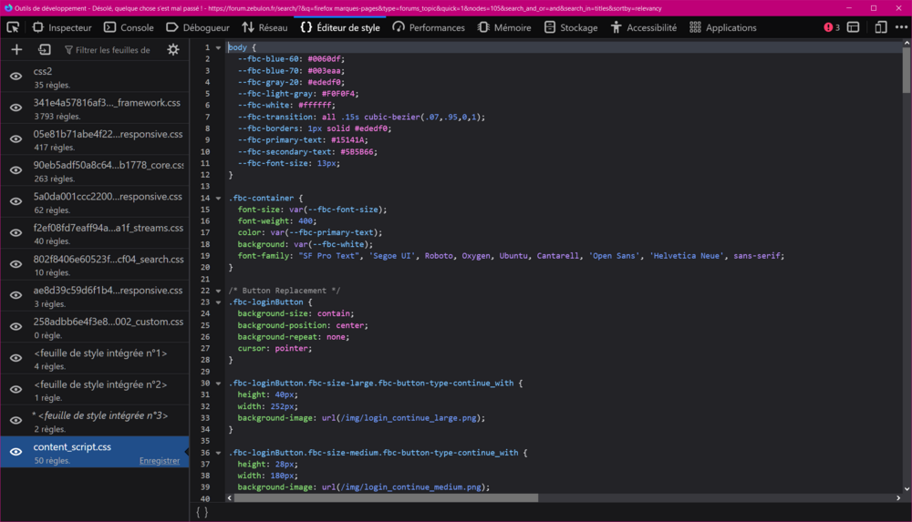This screenshot has height=522, width=912.
Task: Toggle visibility of 90eb5adf50a8c64...b1778_core.css
Action: coord(16,170)
